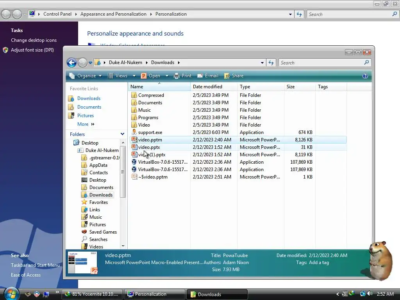This screenshot has width=400, height=300.
Task: Open the Downloads address bar history dropdown
Action: click(x=262, y=63)
